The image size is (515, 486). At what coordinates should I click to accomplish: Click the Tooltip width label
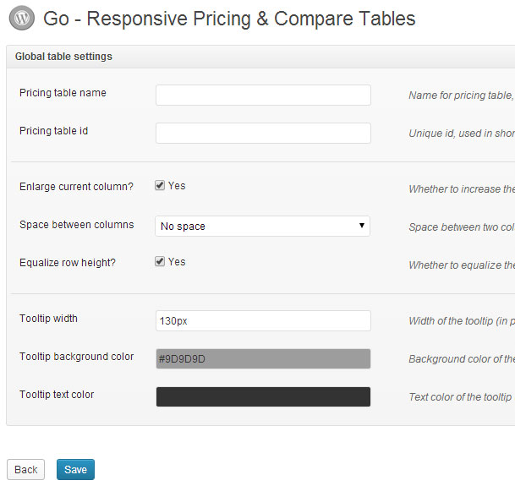tap(48, 318)
